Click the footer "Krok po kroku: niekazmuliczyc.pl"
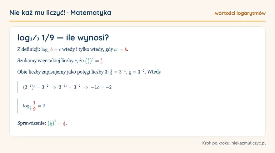The height and width of the screenshot is (153, 275). point(234,143)
